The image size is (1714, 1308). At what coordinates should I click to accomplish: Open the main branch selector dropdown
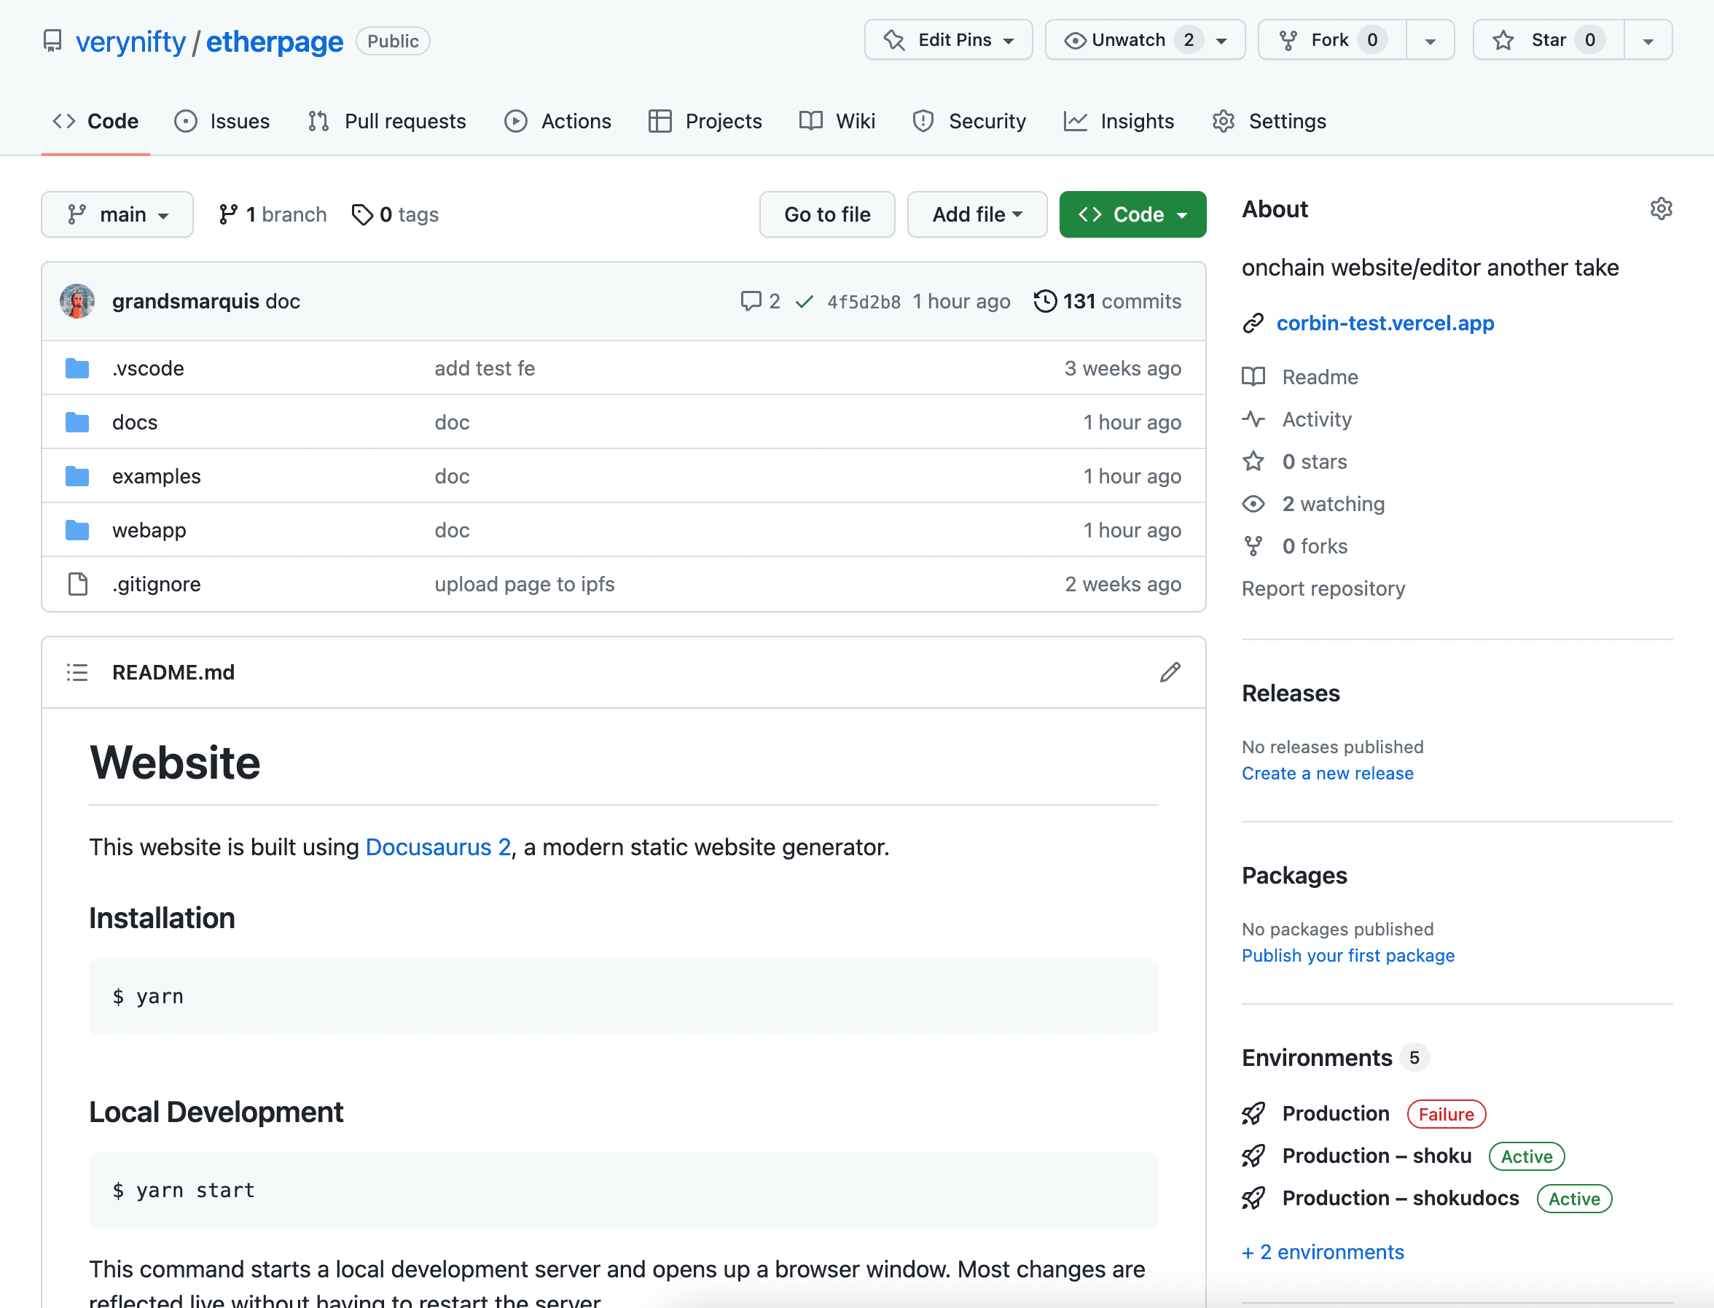pyautogui.click(x=117, y=214)
